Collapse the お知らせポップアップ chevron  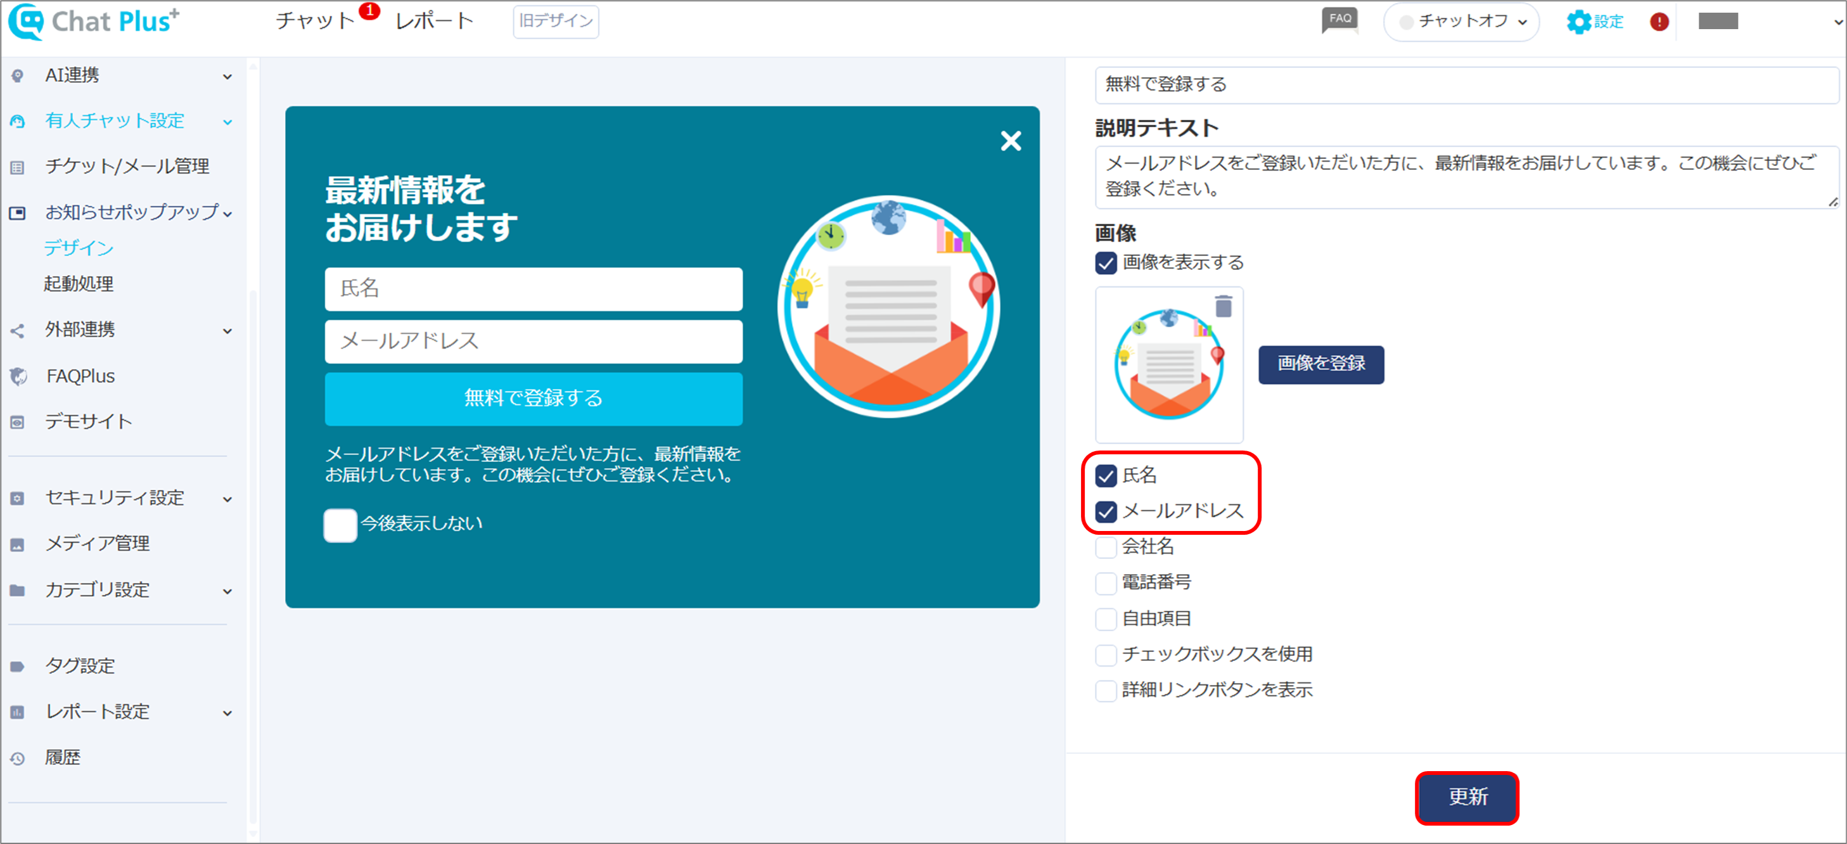click(227, 214)
